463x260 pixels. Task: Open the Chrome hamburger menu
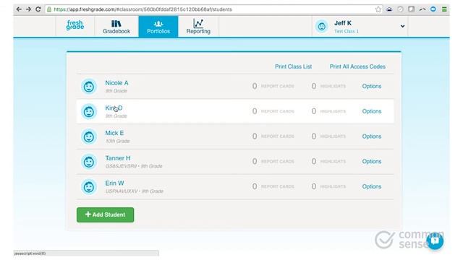(x=444, y=9)
